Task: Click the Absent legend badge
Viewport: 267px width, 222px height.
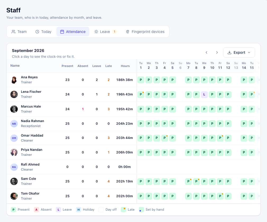Action: point(36,210)
